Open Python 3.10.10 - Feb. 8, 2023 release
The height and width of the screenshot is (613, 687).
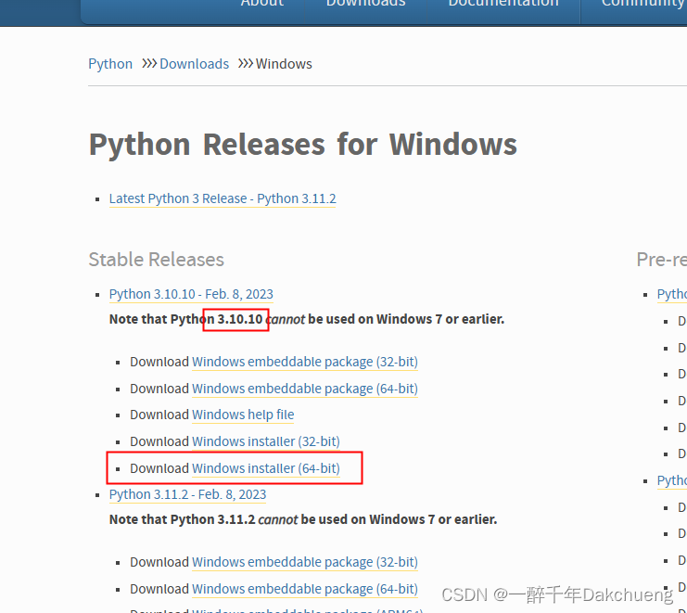[191, 294]
